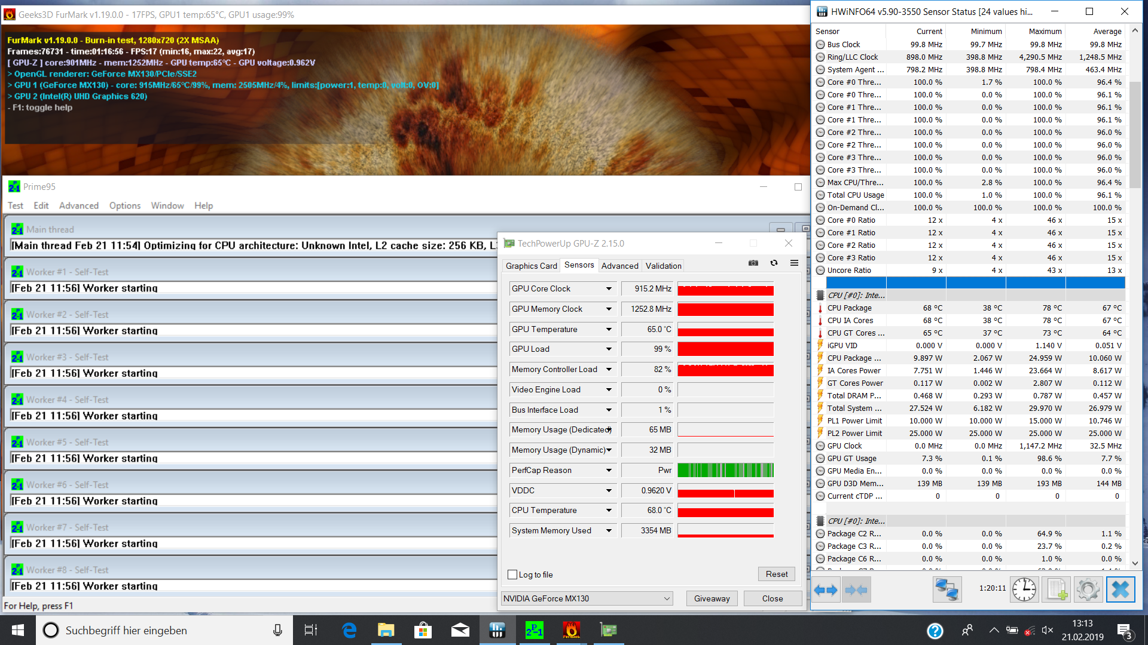Screen dimensions: 1148x645
Task: Click the GPU-Z Reset button
Action: 776,574
